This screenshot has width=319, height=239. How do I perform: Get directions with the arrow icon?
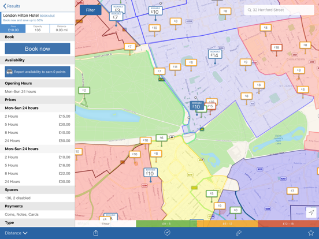click(239, 233)
